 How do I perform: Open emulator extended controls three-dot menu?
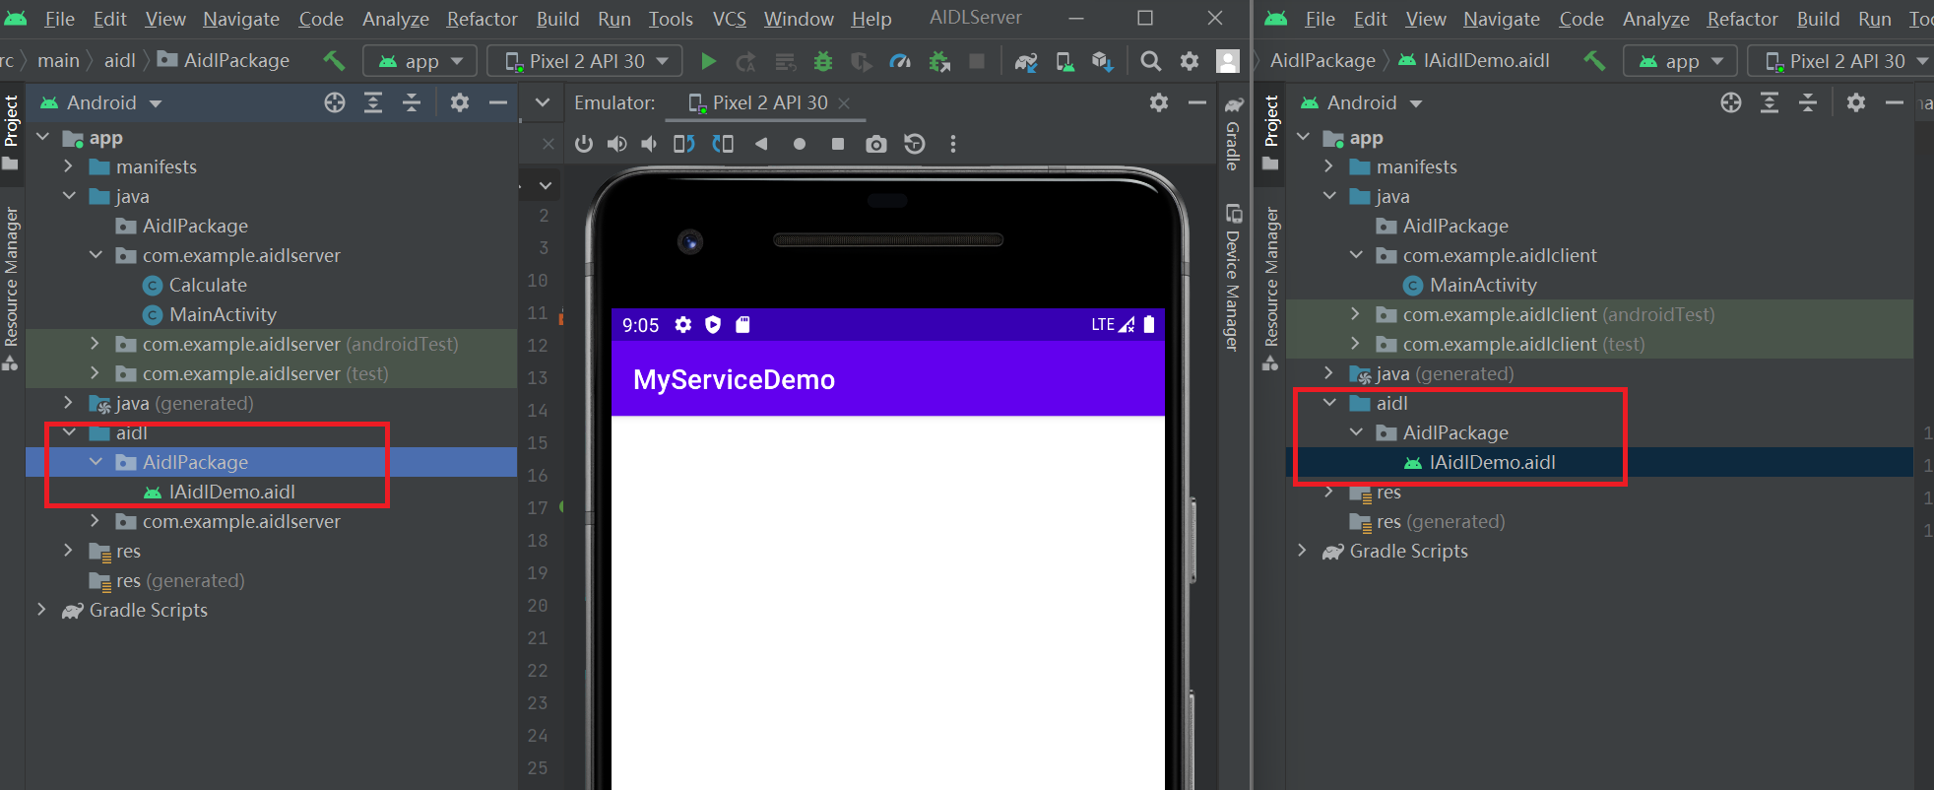[952, 144]
